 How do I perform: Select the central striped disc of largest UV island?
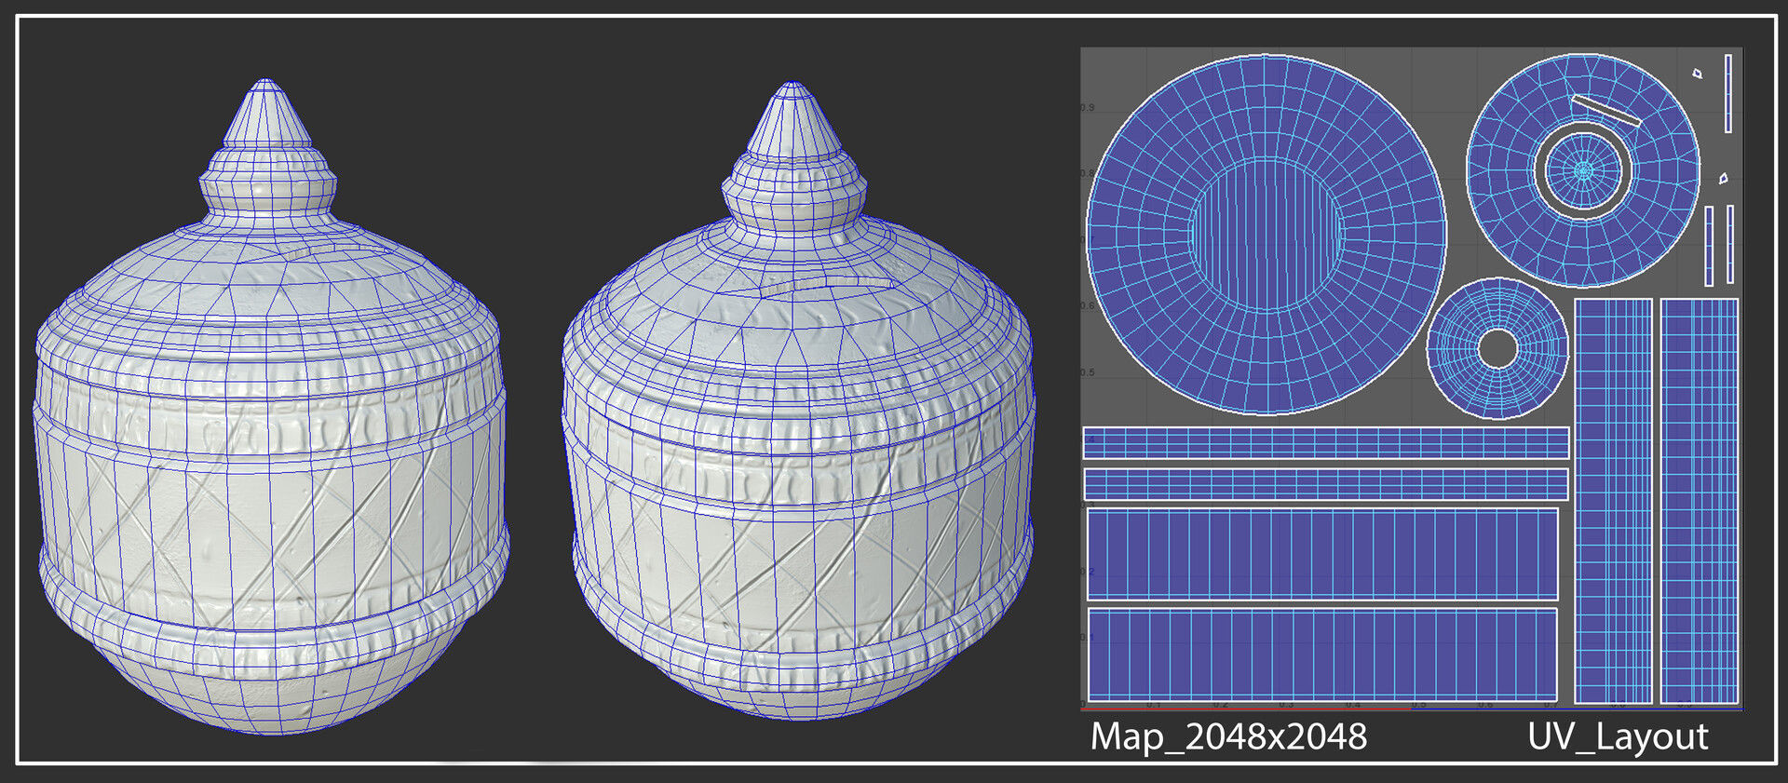[1266, 234]
